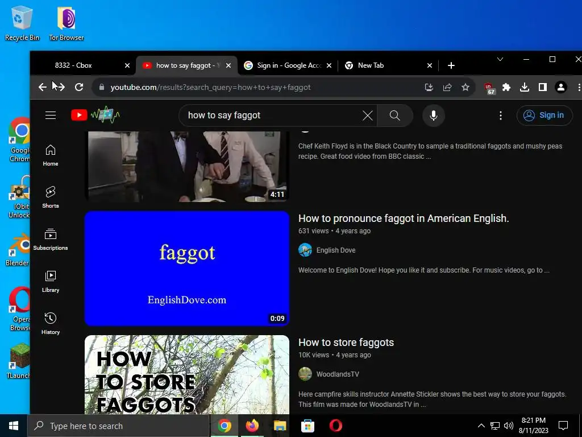The width and height of the screenshot is (582, 437).
Task: Click the YouTube logo
Action: [x=95, y=115]
